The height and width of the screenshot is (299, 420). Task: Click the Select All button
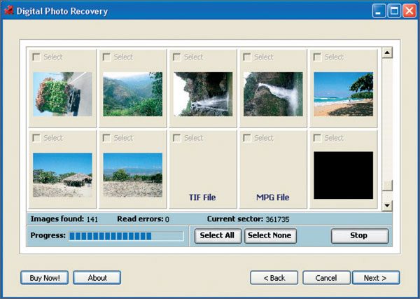pos(218,236)
